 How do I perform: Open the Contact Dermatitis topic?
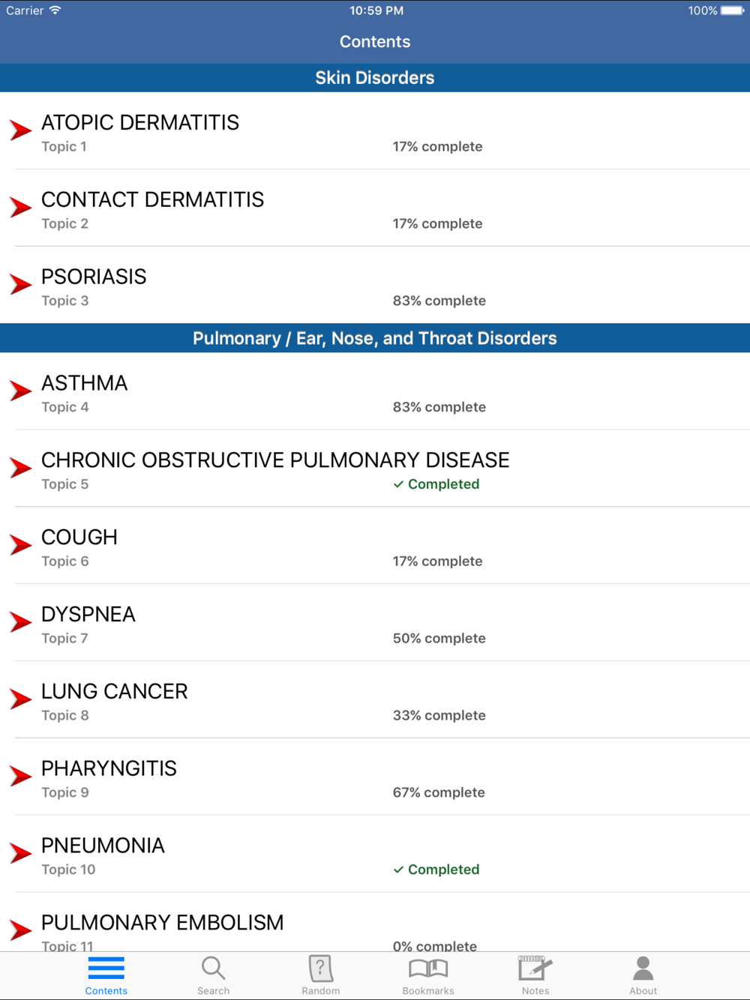tap(153, 200)
